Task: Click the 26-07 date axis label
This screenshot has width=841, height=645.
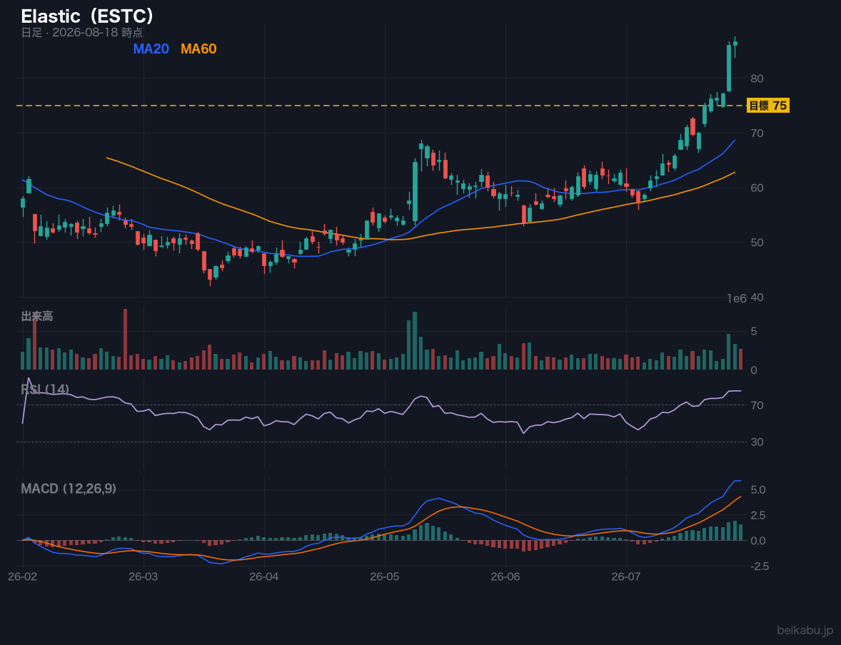Action: click(x=626, y=577)
